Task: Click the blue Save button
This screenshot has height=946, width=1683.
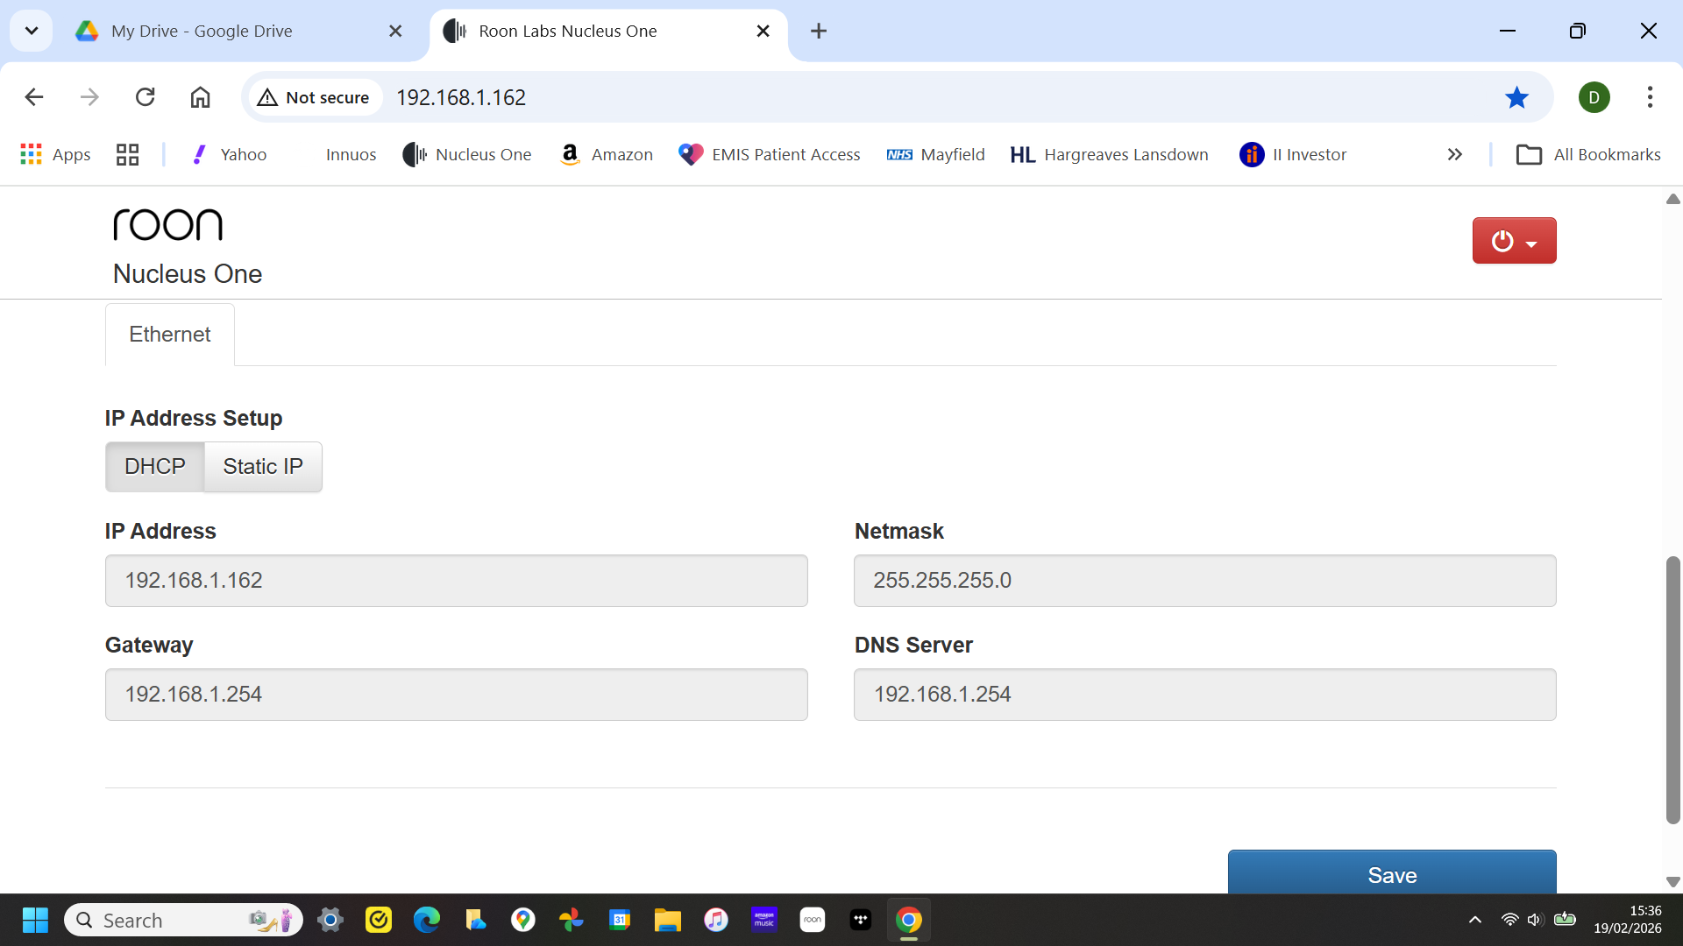Action: 1391,873
